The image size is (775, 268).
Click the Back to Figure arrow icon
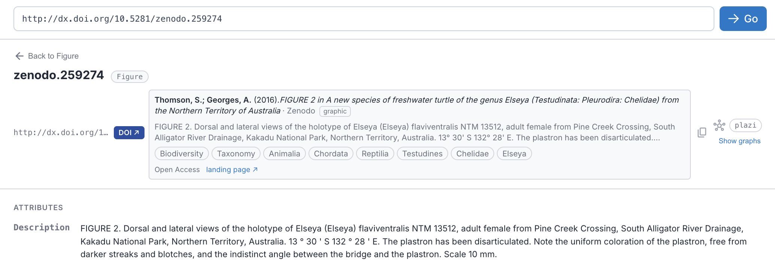[x=19, y=56]
